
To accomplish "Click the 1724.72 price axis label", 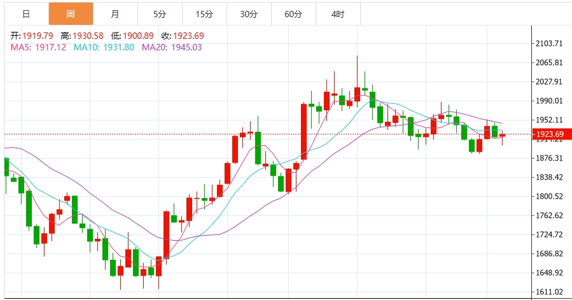I will (549, 234).
